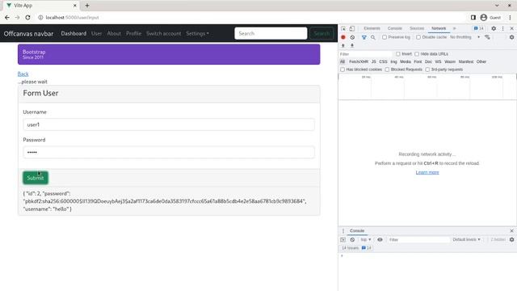Click the Search button in navbar
Viewport: 517px width, 291px height.
(x=322, y=33)
